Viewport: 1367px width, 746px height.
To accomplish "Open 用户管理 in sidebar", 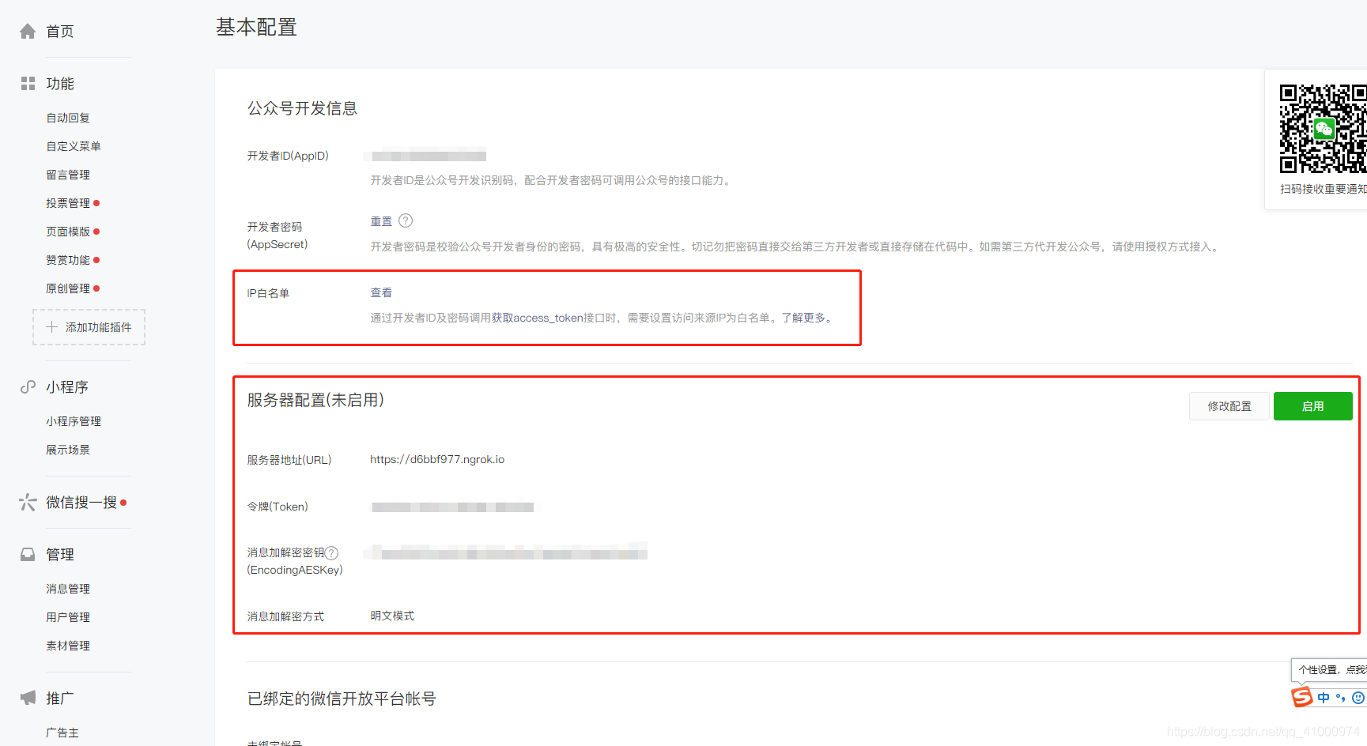I will click(68, 617).
